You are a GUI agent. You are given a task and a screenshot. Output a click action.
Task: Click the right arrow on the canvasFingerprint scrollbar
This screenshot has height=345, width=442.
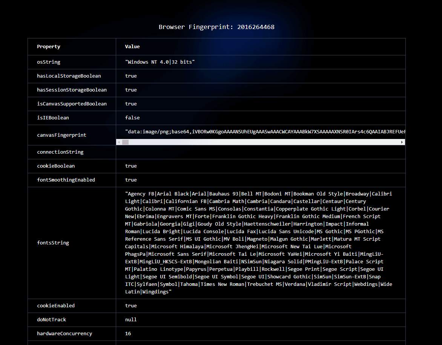tap(402, 142)
